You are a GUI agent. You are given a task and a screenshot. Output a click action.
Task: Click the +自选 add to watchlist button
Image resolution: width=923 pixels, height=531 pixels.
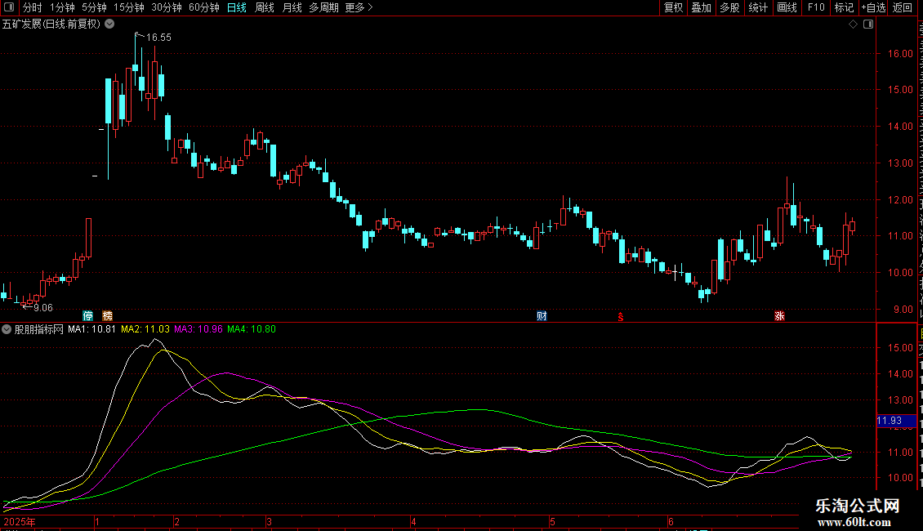pyautogui.click(x=873, y=7)
